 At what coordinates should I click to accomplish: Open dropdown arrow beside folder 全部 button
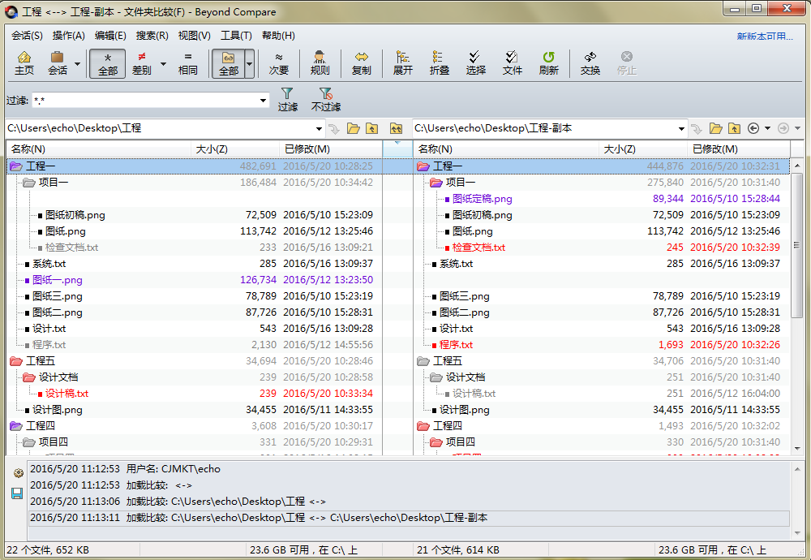pyautogui.click(x=249, y=63)
